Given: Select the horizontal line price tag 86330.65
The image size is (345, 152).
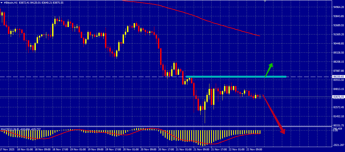Looking at the screenshot, I should (x=338, y=77).
